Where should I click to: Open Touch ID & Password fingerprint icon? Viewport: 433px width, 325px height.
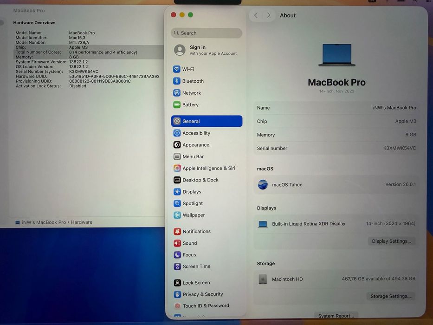(177, 305)
